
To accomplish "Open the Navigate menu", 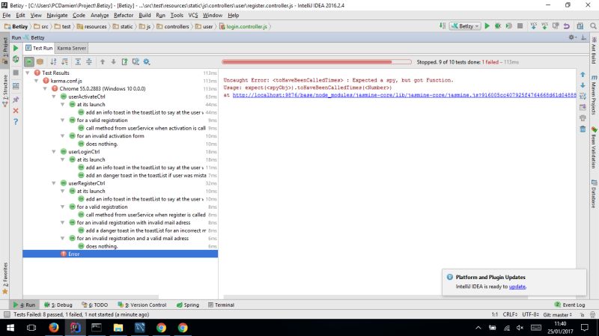I will coord(57,15).
